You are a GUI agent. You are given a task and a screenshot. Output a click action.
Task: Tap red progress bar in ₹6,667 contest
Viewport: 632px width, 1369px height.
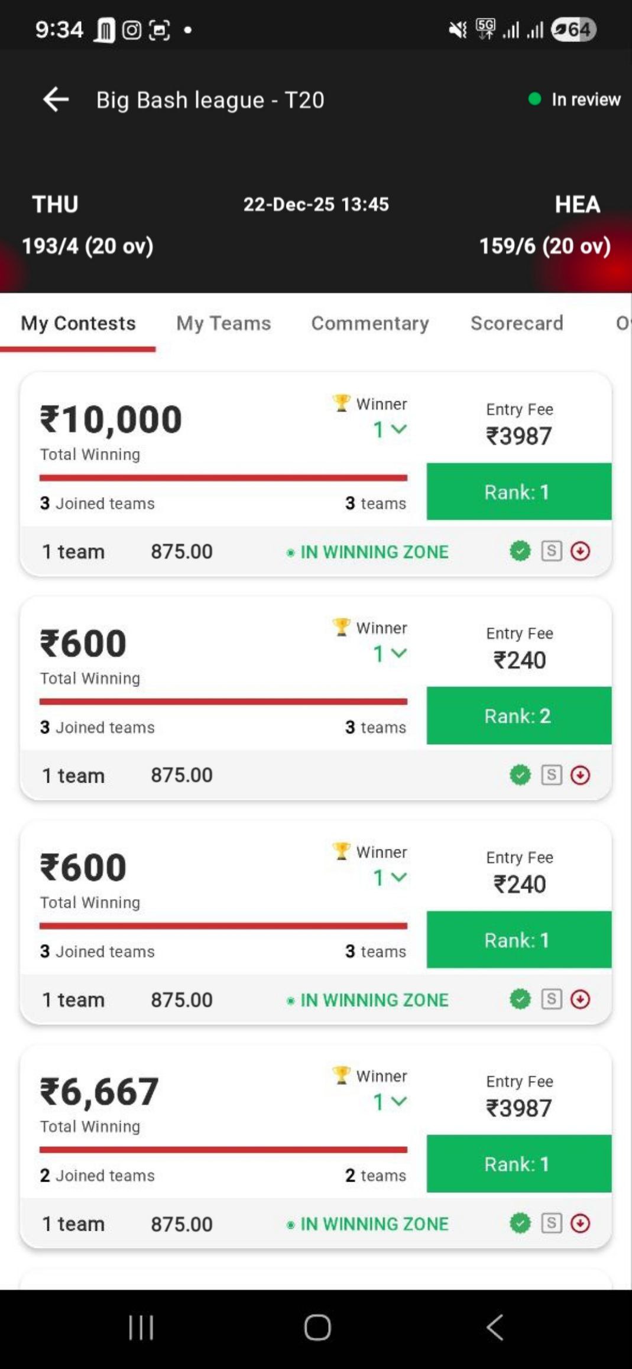tap(223, 1150)
